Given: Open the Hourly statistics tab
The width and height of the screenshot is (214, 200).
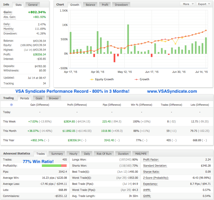Looking at the screenshot, I should pyautogui.click(x=73, y=154).
